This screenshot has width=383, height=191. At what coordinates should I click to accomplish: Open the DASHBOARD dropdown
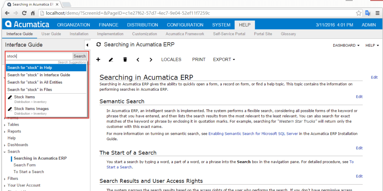tap(346, 45)
